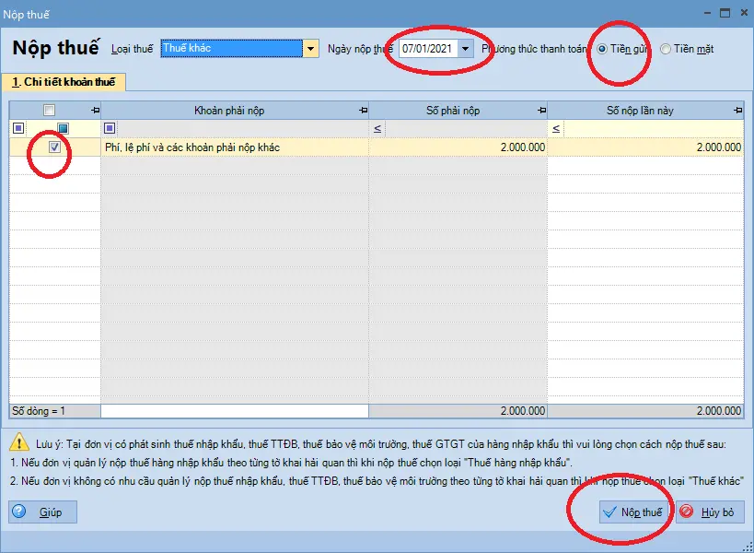
Task: Focus the filter box under "Số nộp lần này"
Action: 652,128
